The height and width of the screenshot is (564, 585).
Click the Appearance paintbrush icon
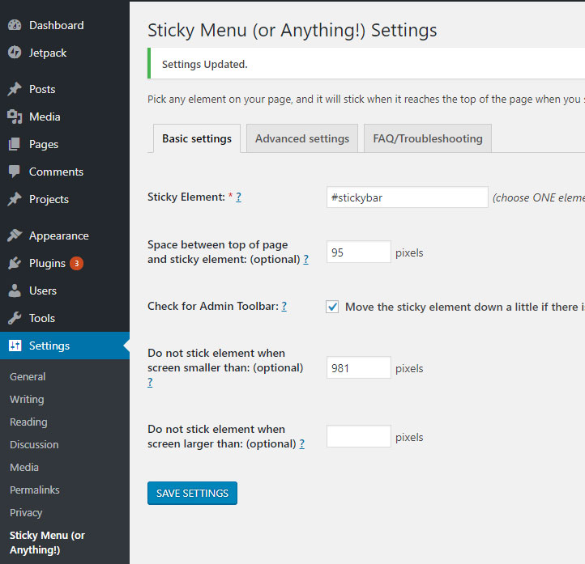[15, 235]
